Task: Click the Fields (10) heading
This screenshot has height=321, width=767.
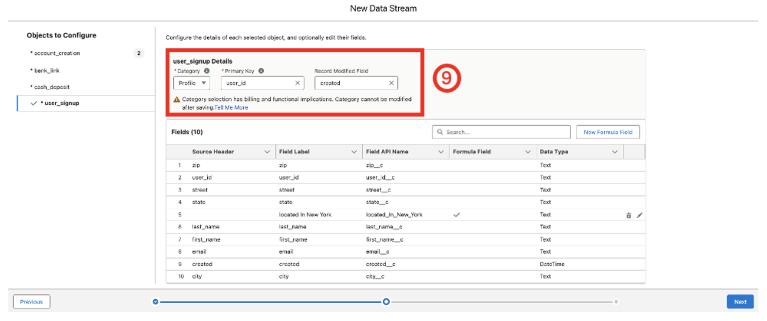Action: pyautogui.click(x=187, y=132)
